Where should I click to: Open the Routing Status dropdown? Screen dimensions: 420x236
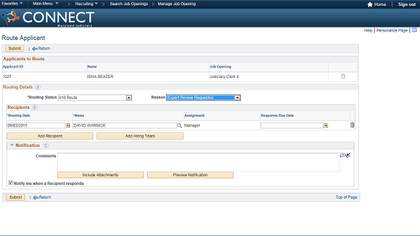point(129,98)
